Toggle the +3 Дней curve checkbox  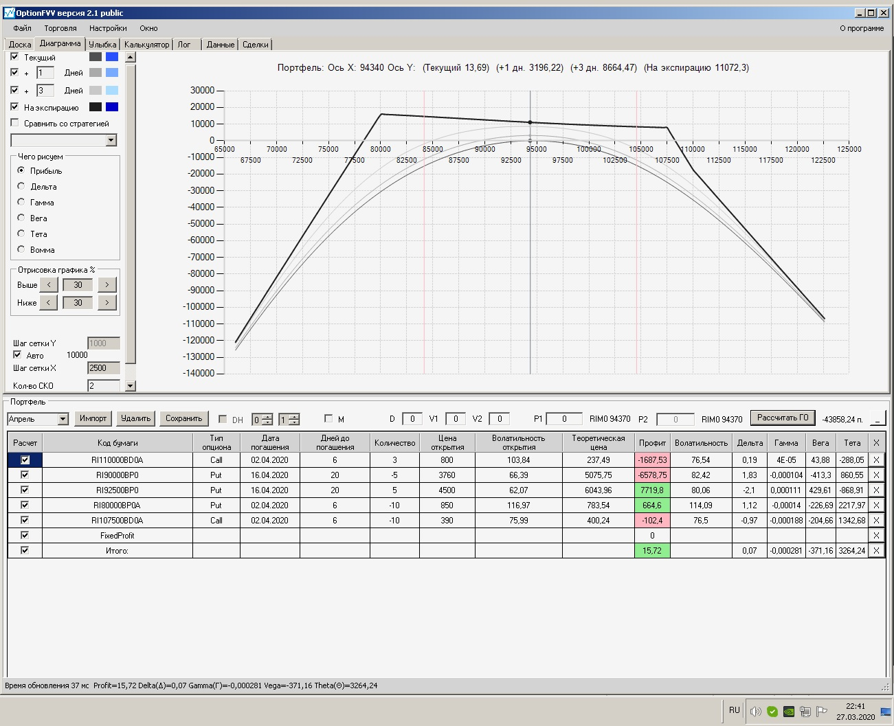(14, 89)
